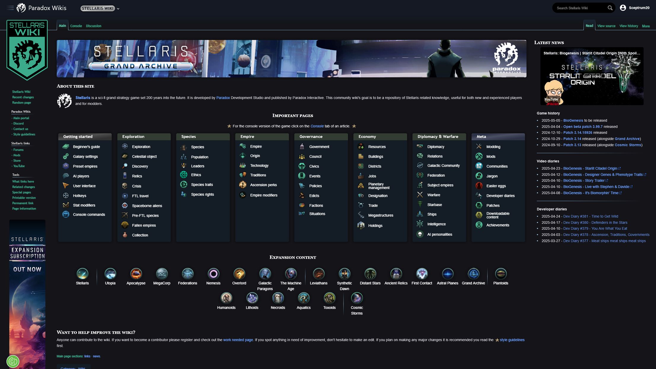This screenshot has height=369, width=656.
Task: Open the Species traits link
Action: pos(202,185)
